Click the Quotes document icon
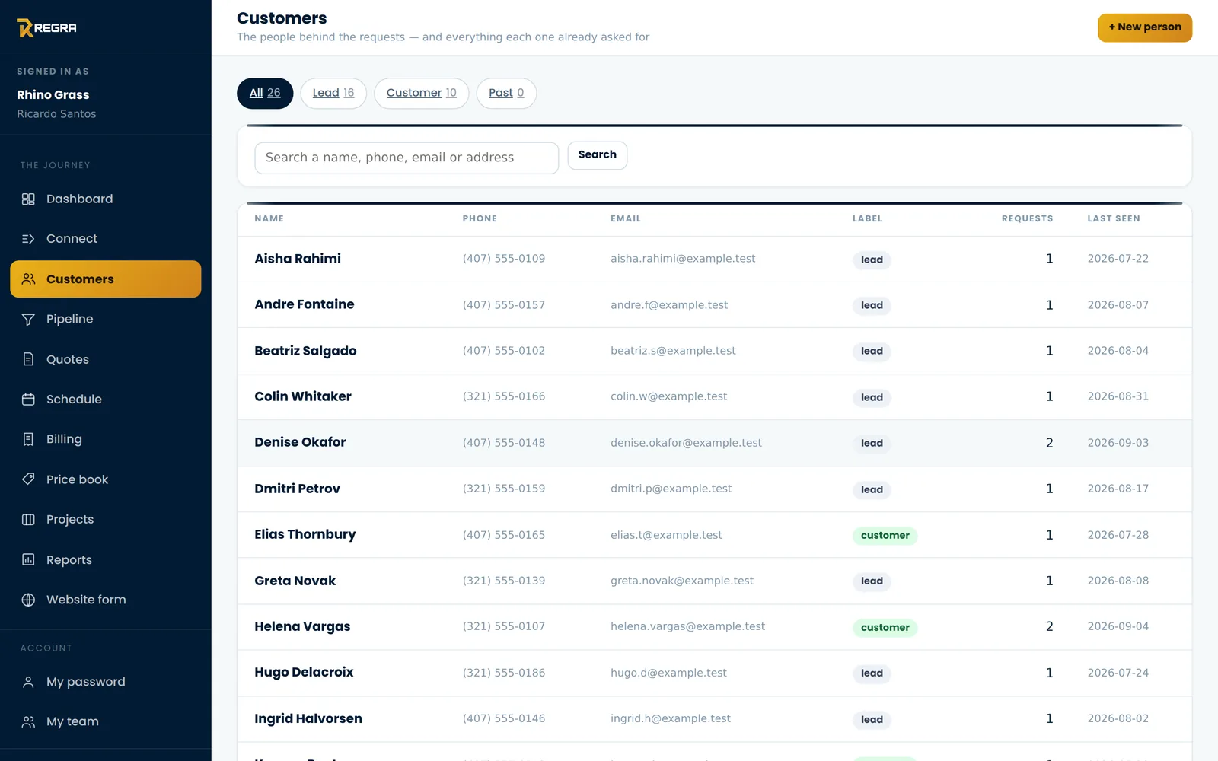 point(28,359)
